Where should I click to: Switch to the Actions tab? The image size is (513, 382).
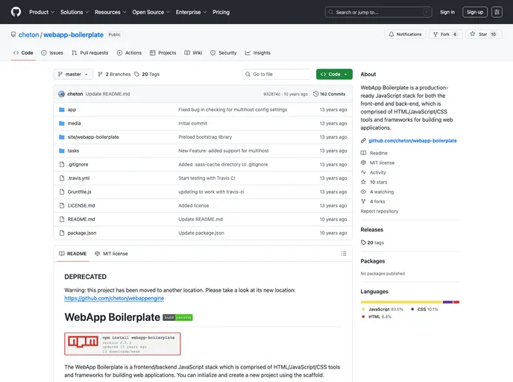(x=129, y=53)
